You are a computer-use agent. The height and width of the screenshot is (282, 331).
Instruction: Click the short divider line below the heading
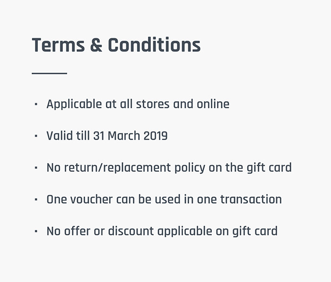tap(49, 73)
